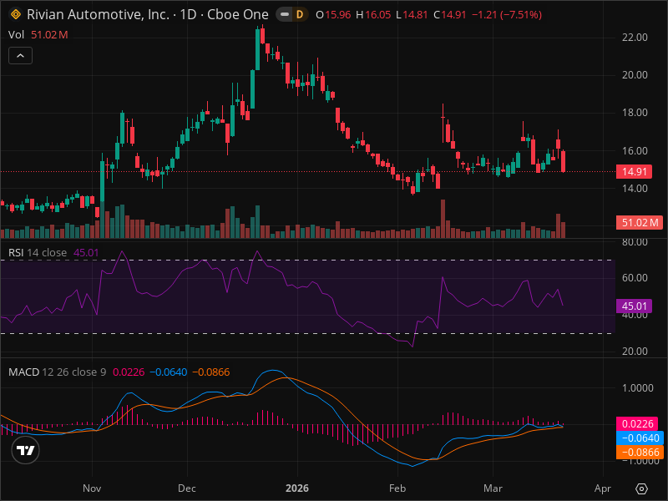
Task: Click the 14.00 price scale label
Action: (635, 189)
